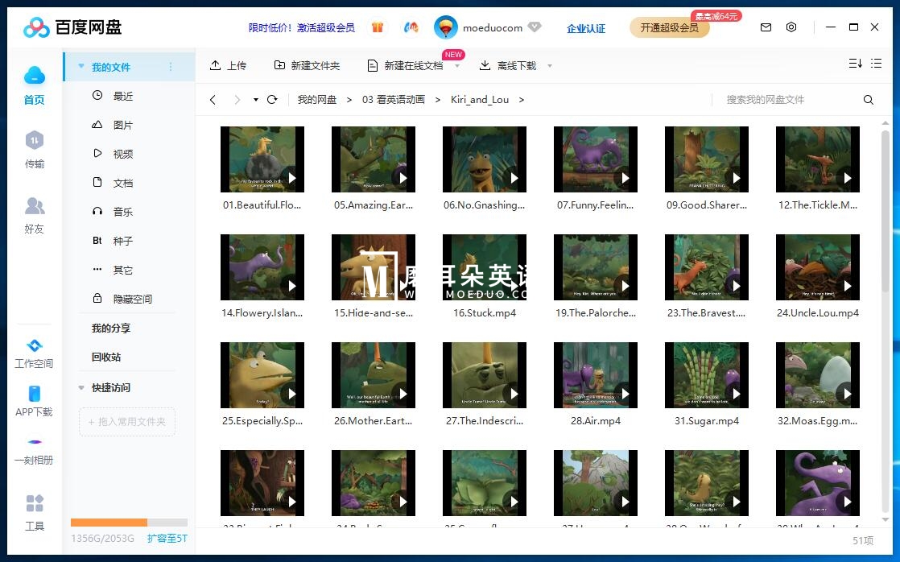Open the 扩容至5T upgrade link
This screenshot has height=562, width=900.
tap(167, 537)
